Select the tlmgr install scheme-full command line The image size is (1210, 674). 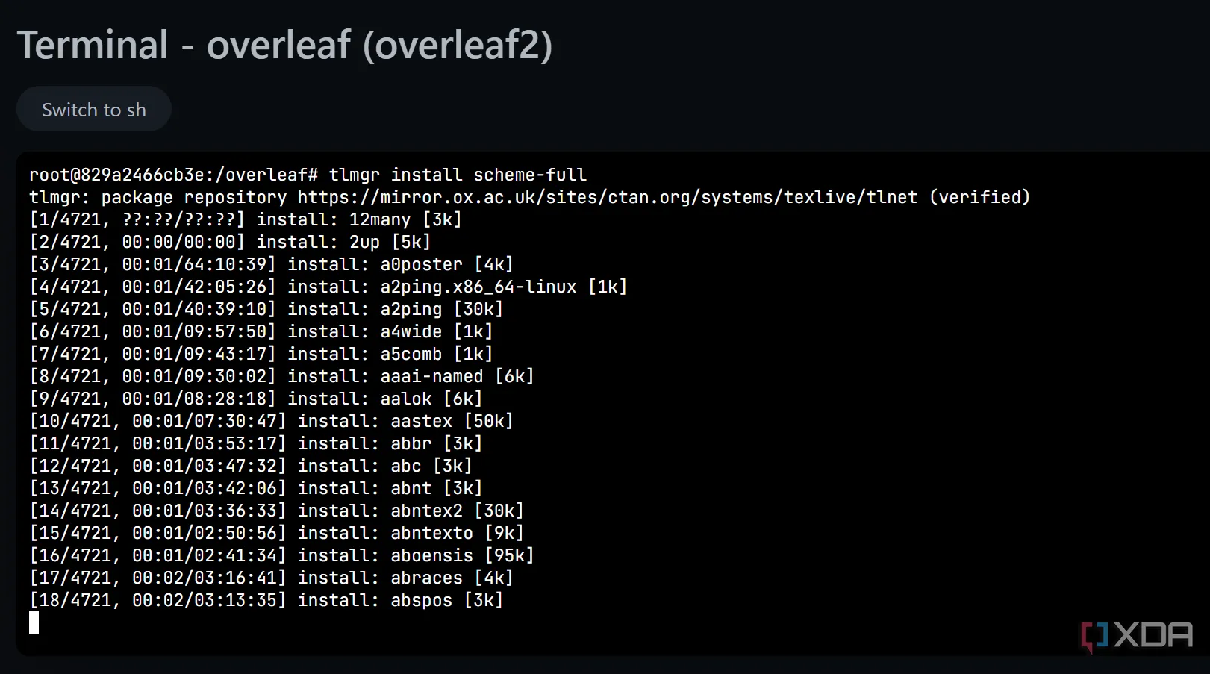coord(457,174)
